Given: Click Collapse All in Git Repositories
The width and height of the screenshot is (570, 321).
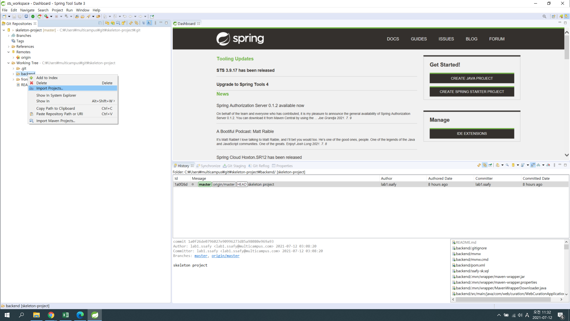Looking at the screenshot, I should [x=100, y=23].
